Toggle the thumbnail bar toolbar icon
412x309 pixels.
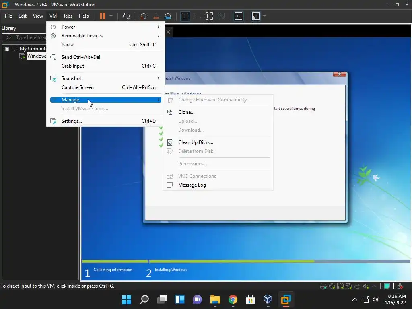click(x=197, y=16)
